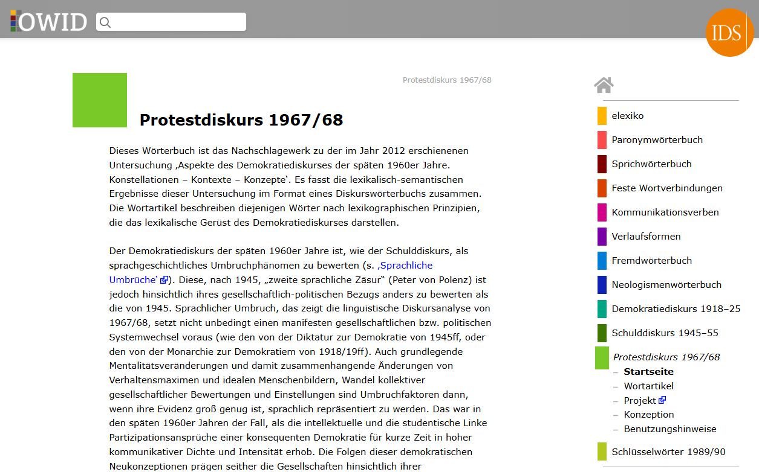
Task: Select elexiko in the sidebar
Action: coord(628,115)
